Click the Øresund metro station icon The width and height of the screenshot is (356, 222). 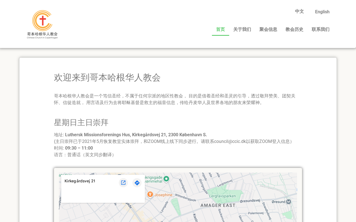tap(288, 201)
